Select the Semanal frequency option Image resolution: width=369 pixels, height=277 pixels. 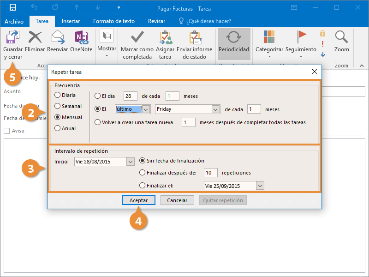click(x=58, y=106)
